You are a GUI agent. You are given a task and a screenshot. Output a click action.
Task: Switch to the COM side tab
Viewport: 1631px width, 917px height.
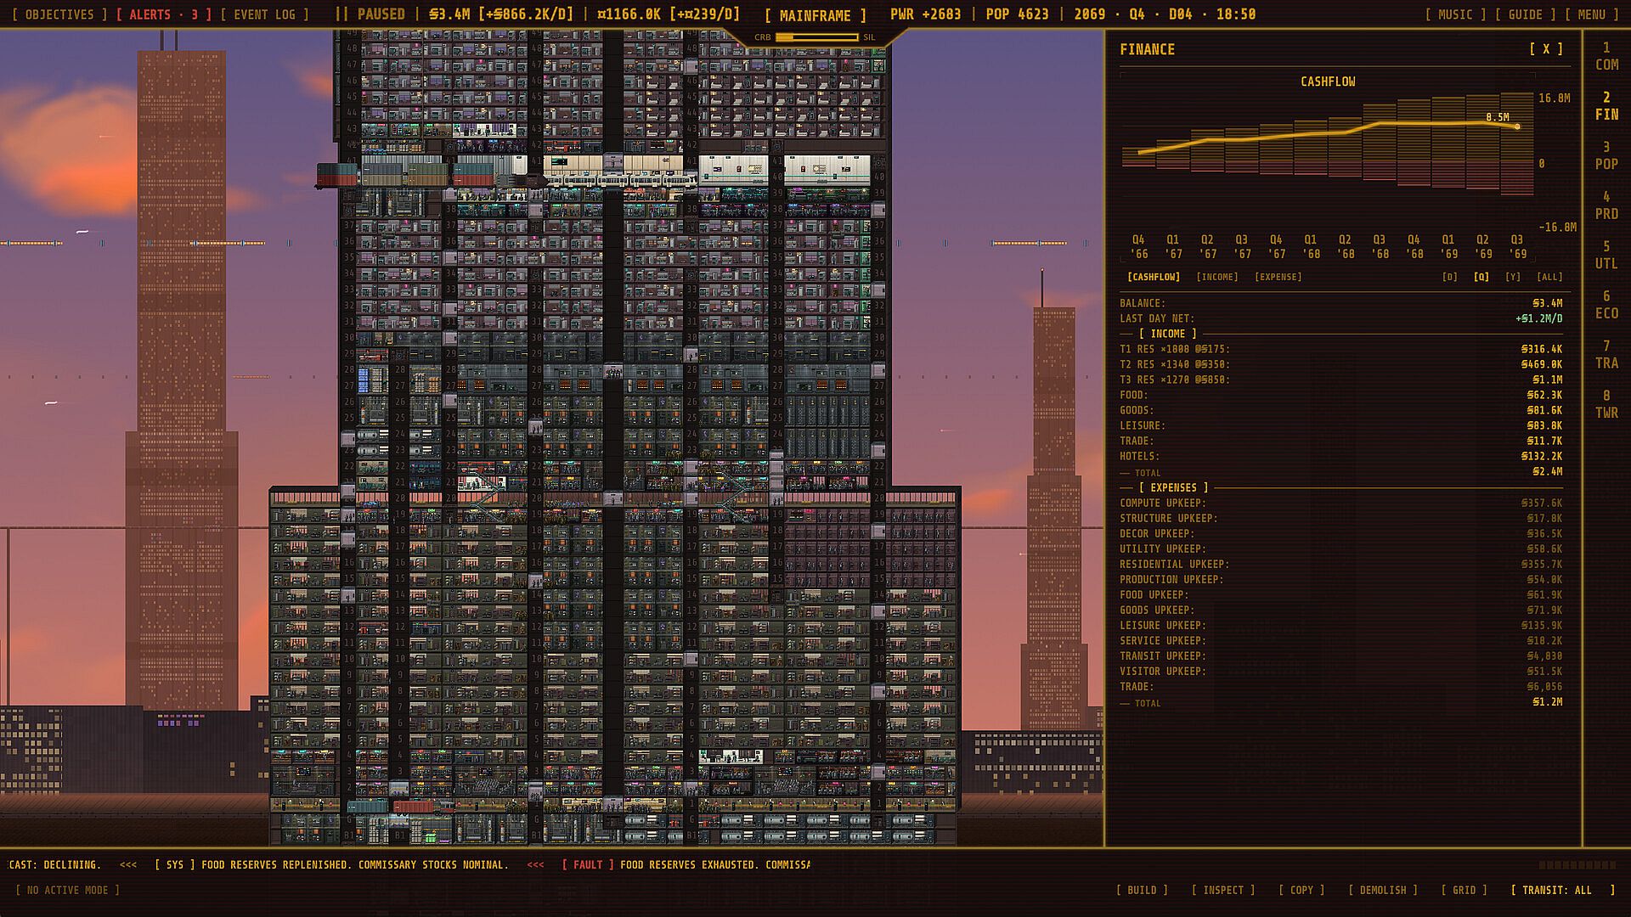point(1606,57)
